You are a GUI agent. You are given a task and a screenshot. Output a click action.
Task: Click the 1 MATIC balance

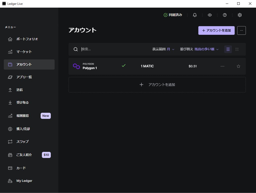pos(147,66)
